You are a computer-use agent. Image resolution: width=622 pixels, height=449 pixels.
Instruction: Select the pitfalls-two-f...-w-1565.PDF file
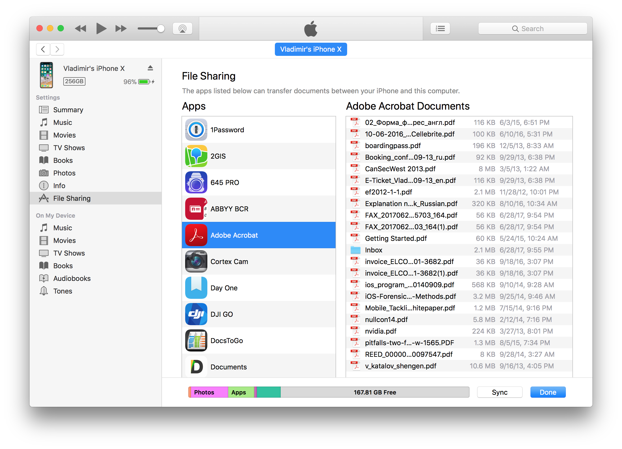pos(459,343)
